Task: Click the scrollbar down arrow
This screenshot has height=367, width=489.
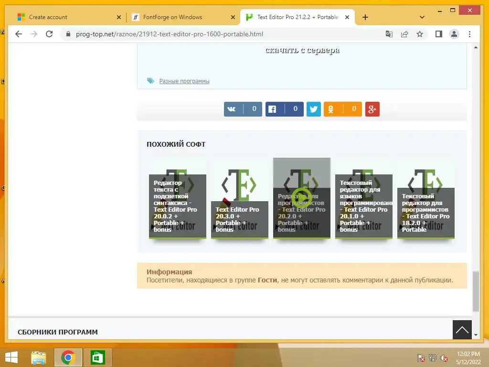Action: [x=476, y=335]
